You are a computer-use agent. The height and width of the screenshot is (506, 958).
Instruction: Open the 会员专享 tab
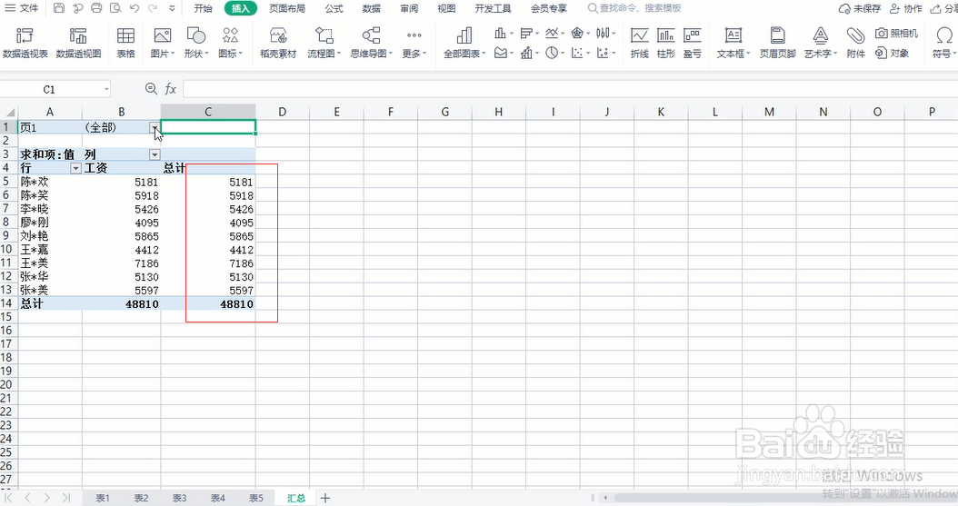point(549,8)
